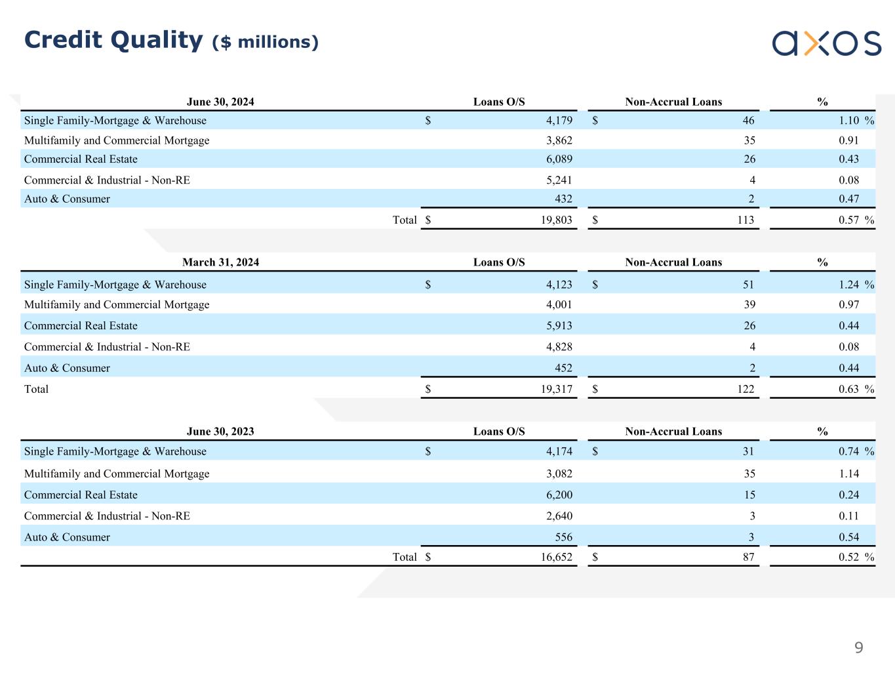Click the orange X in Axos logo

(x=816, y=43)
